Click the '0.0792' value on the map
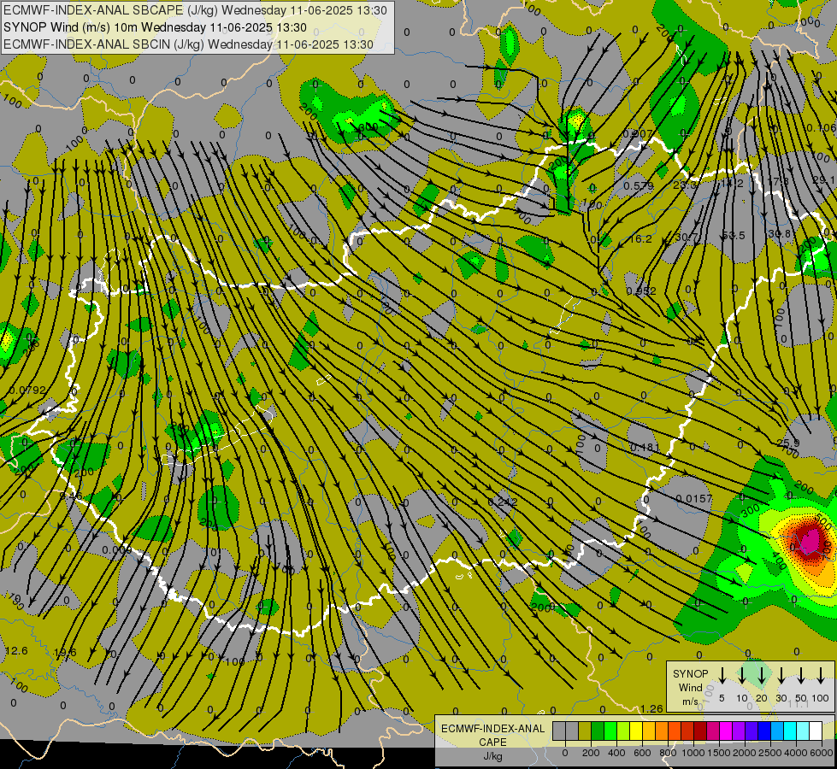Screen dimensions: 837x769 27,390
